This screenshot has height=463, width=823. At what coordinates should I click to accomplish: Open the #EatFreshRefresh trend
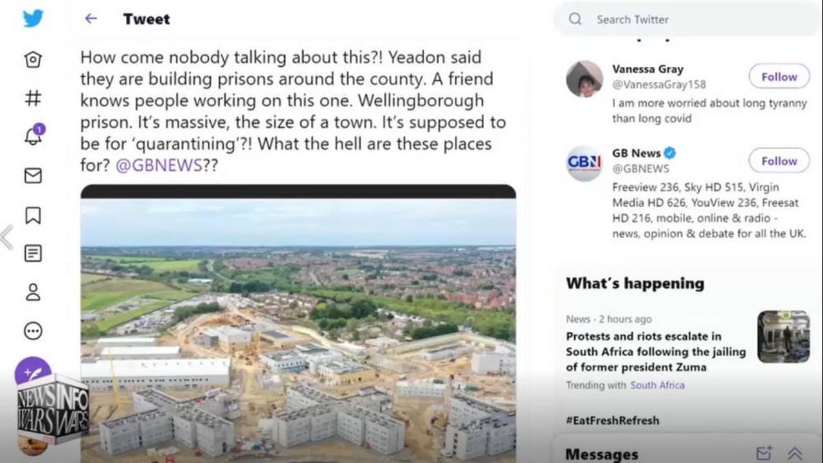click(x=612, y=421)
